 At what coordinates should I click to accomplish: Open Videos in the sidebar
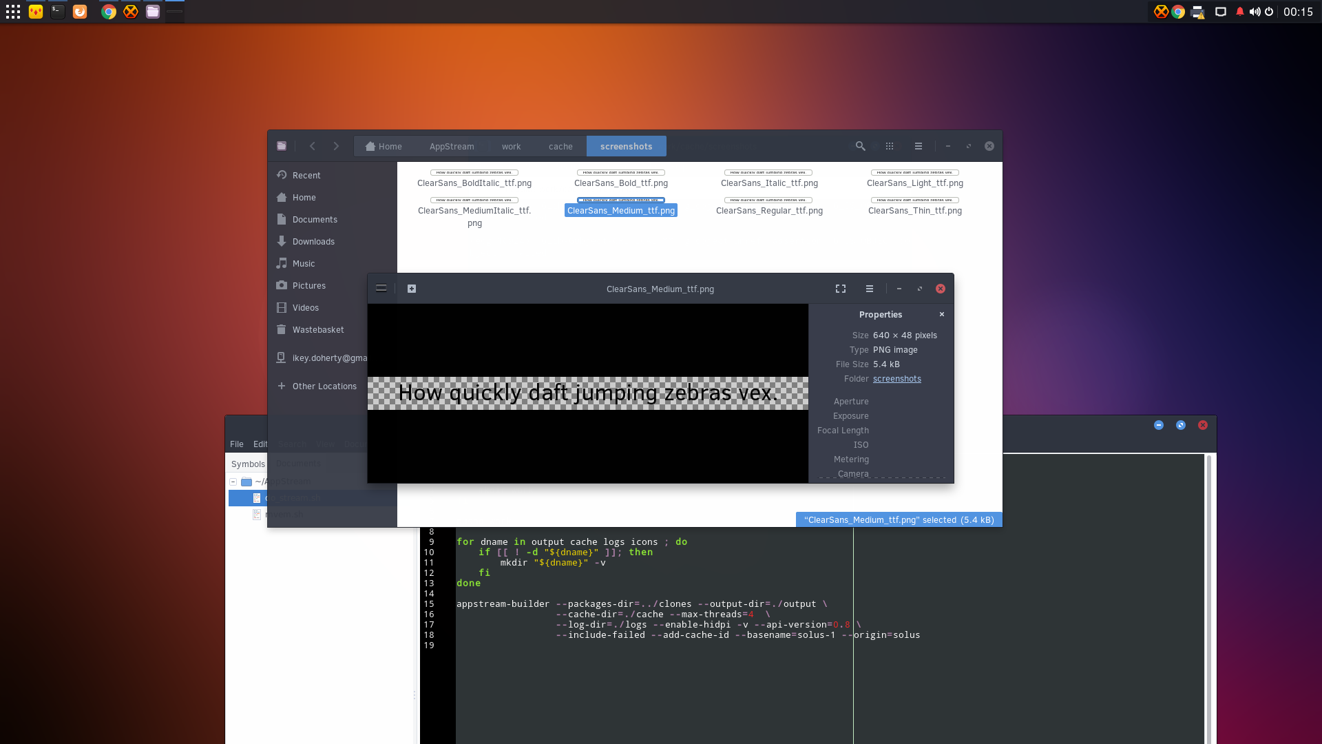(317, 307)
